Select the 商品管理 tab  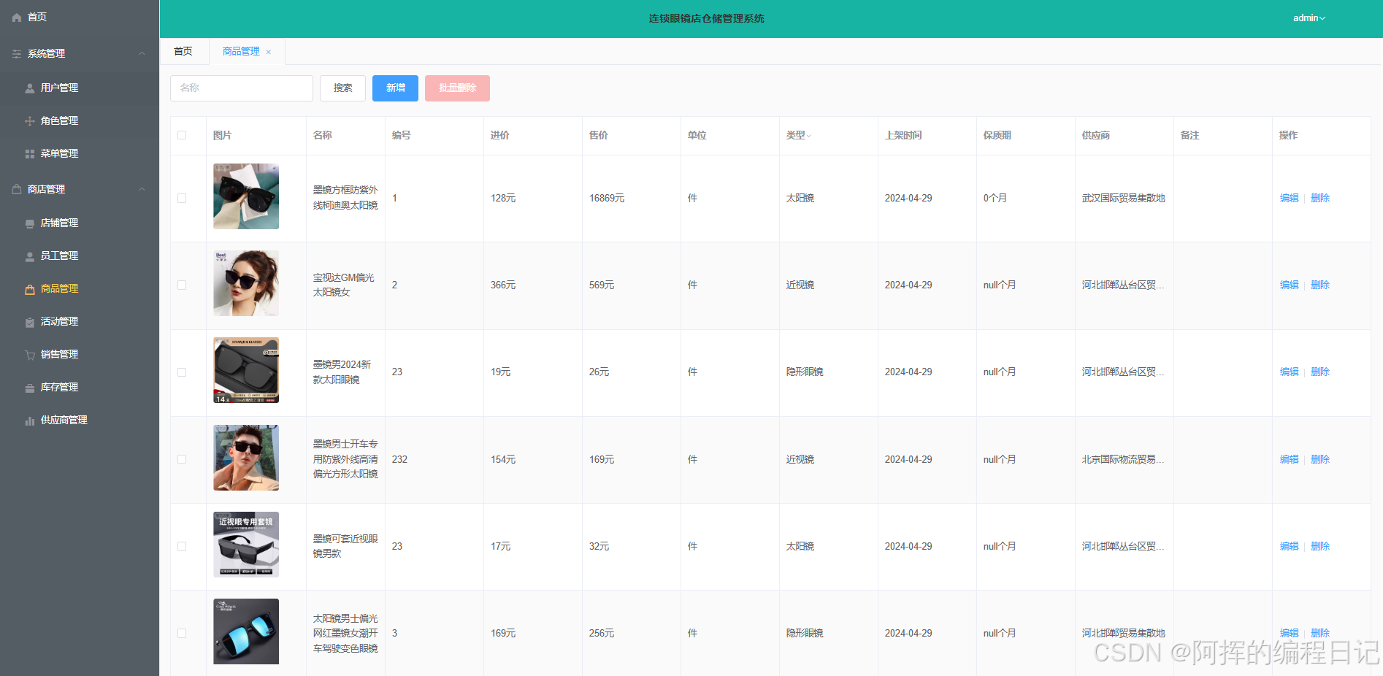coord(241,51)
